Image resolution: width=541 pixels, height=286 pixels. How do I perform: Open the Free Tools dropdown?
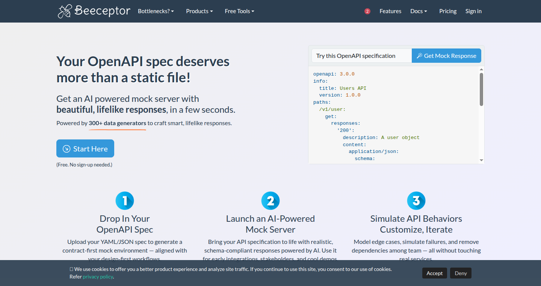coord(240,11)
